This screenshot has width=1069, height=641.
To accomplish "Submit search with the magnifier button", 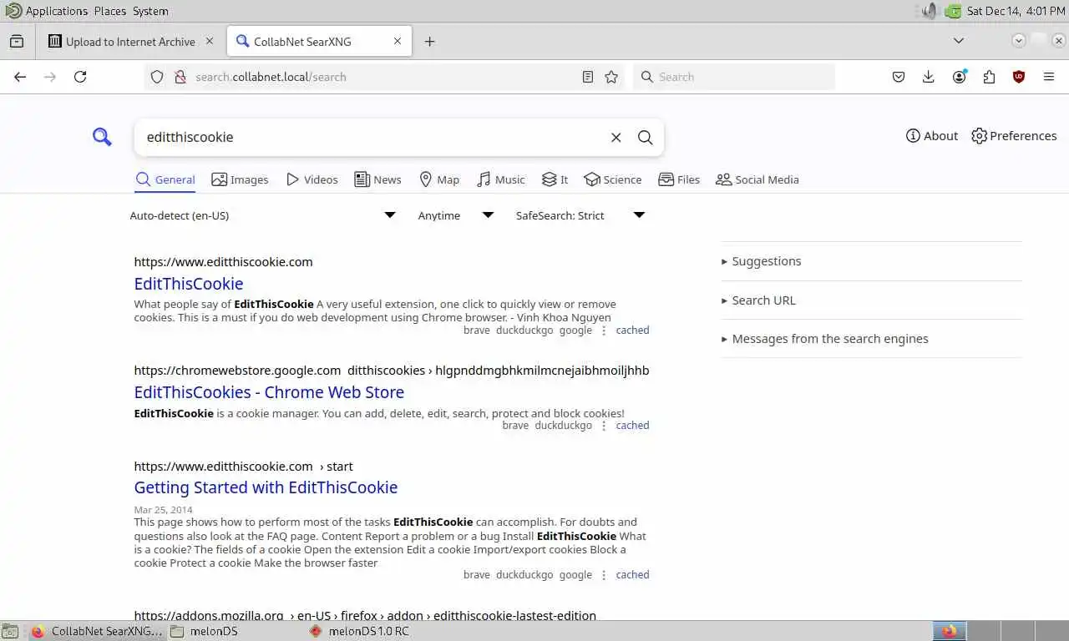I will click(646, 138).
